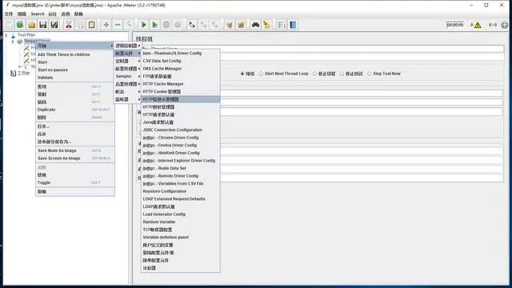512x288 pixels.
Task: Select the Stop Test Now radio button
Action: coord(370,74)
